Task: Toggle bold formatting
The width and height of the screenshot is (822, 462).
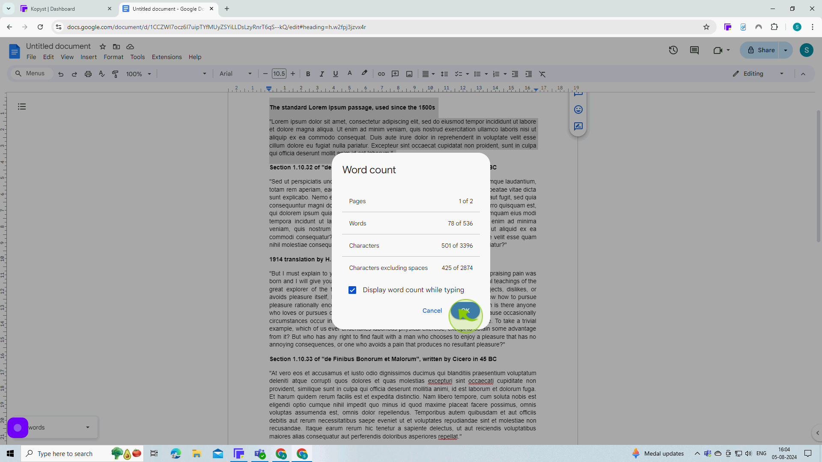Action: pyautogui.click(x=308, y=74)
